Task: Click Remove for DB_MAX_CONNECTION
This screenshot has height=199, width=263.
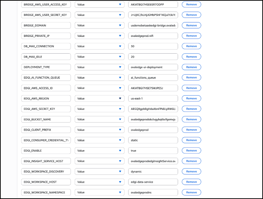Action: click(x=191, y=46)
